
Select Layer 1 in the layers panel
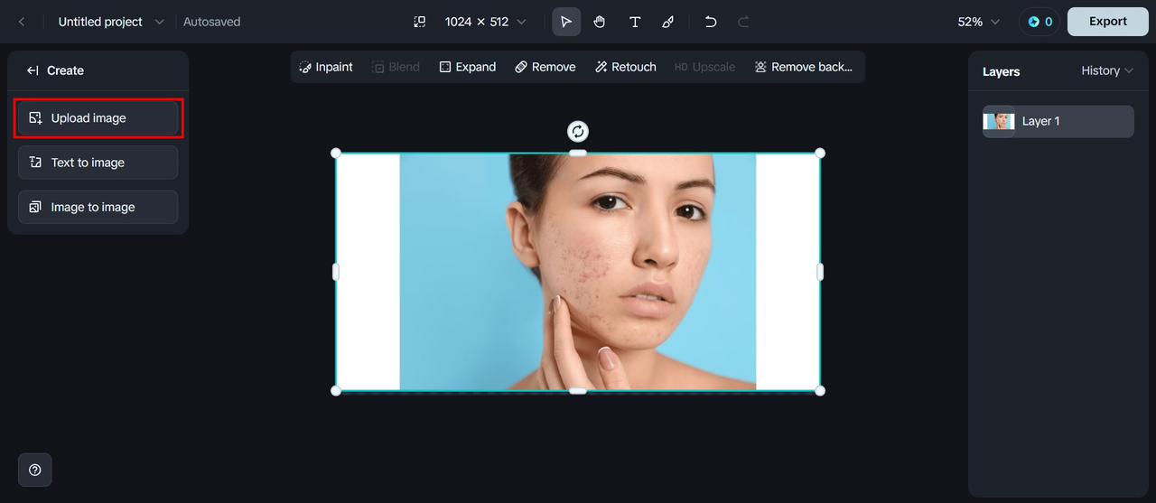coord(1058,121)
